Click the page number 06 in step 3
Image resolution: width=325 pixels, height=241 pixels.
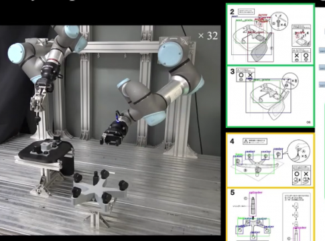coord(308,122)
